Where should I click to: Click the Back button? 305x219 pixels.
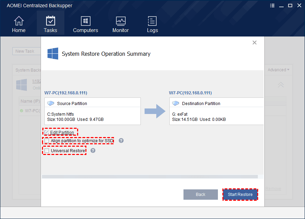pos(201,195)
